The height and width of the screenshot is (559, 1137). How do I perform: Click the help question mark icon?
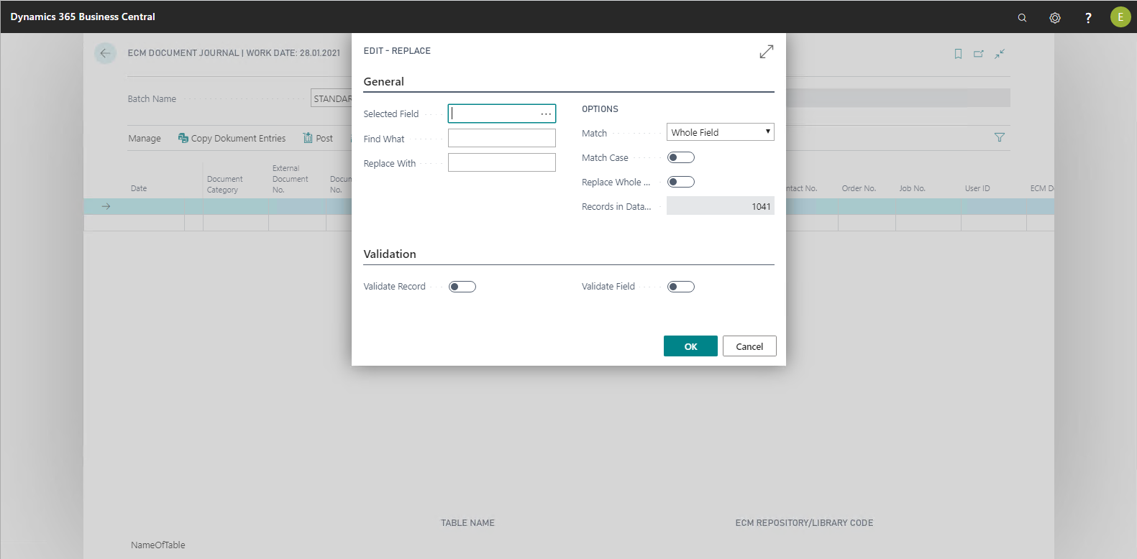pyautogui.click(x=1088, y=17)
